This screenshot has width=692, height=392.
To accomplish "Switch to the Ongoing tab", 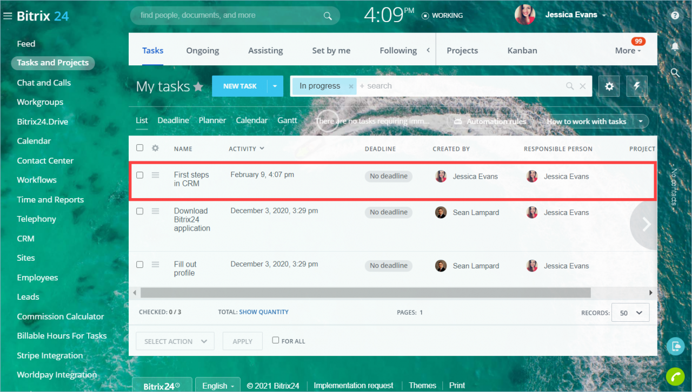I will point(203,50).
